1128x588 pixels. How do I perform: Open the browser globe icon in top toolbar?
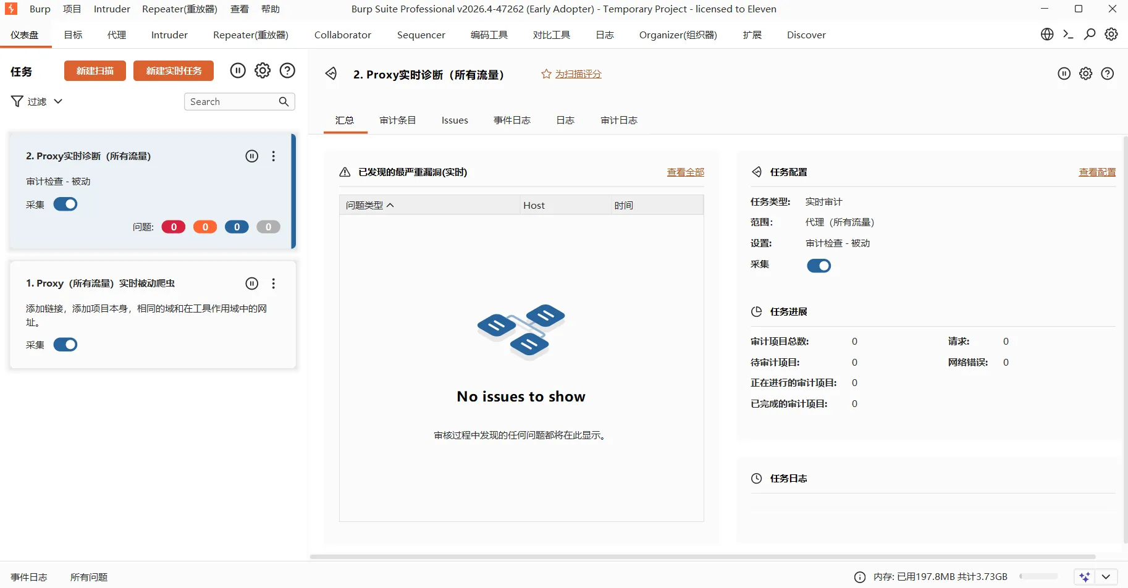(1047, 35)
